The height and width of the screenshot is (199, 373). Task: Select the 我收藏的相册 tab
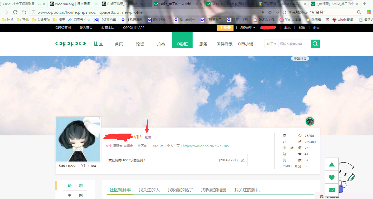[x=214, y=190]
